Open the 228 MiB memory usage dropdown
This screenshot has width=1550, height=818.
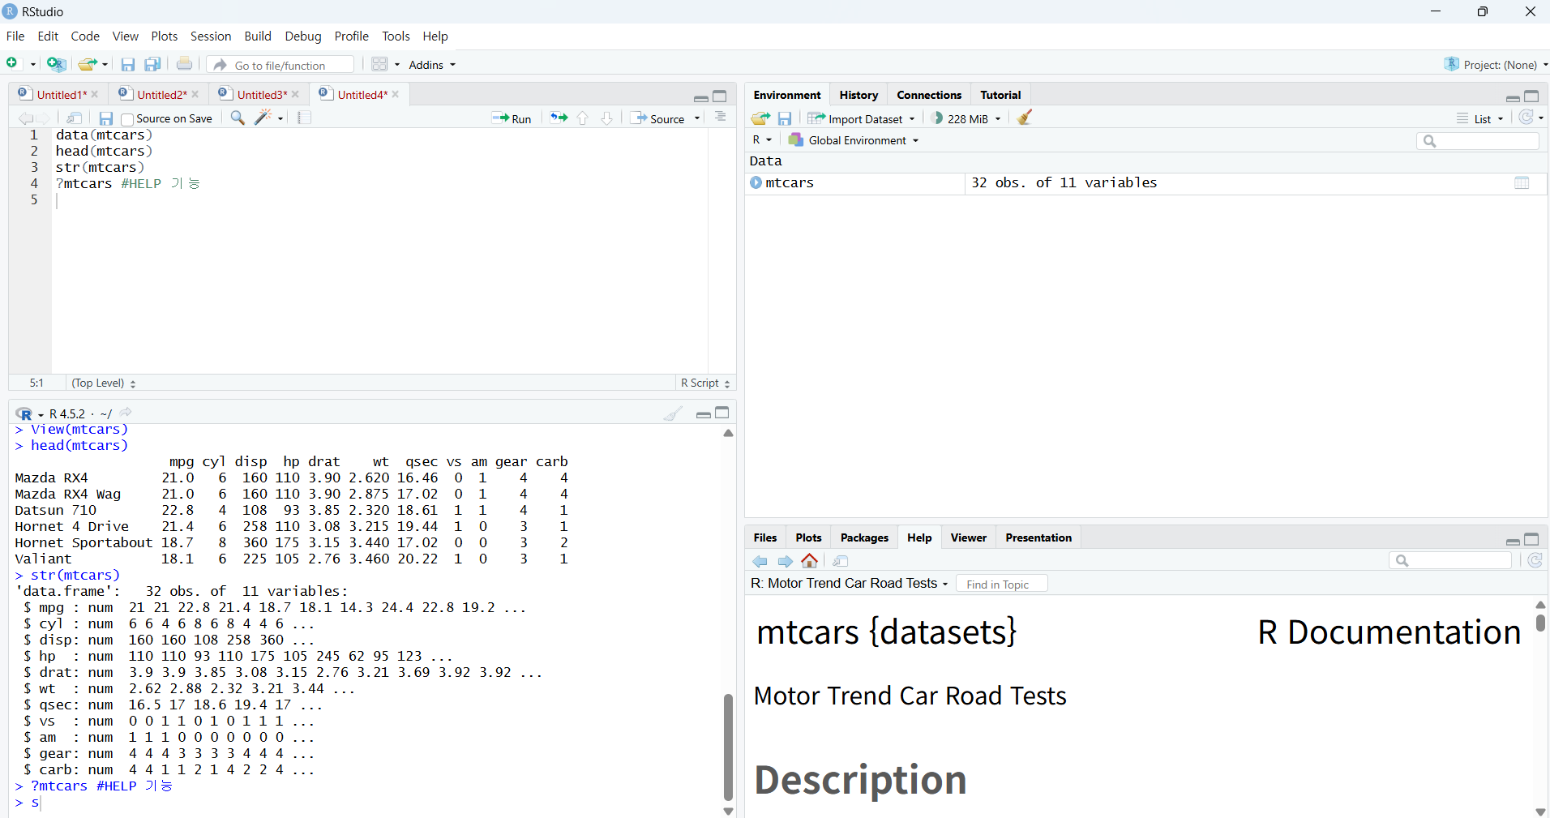tap(966, 118)
